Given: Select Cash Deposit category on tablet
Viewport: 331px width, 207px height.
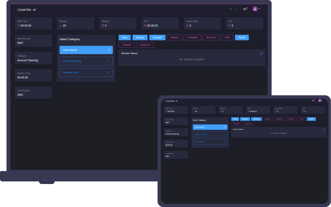Looking at the screenshot, I should [x=210, y=127].
